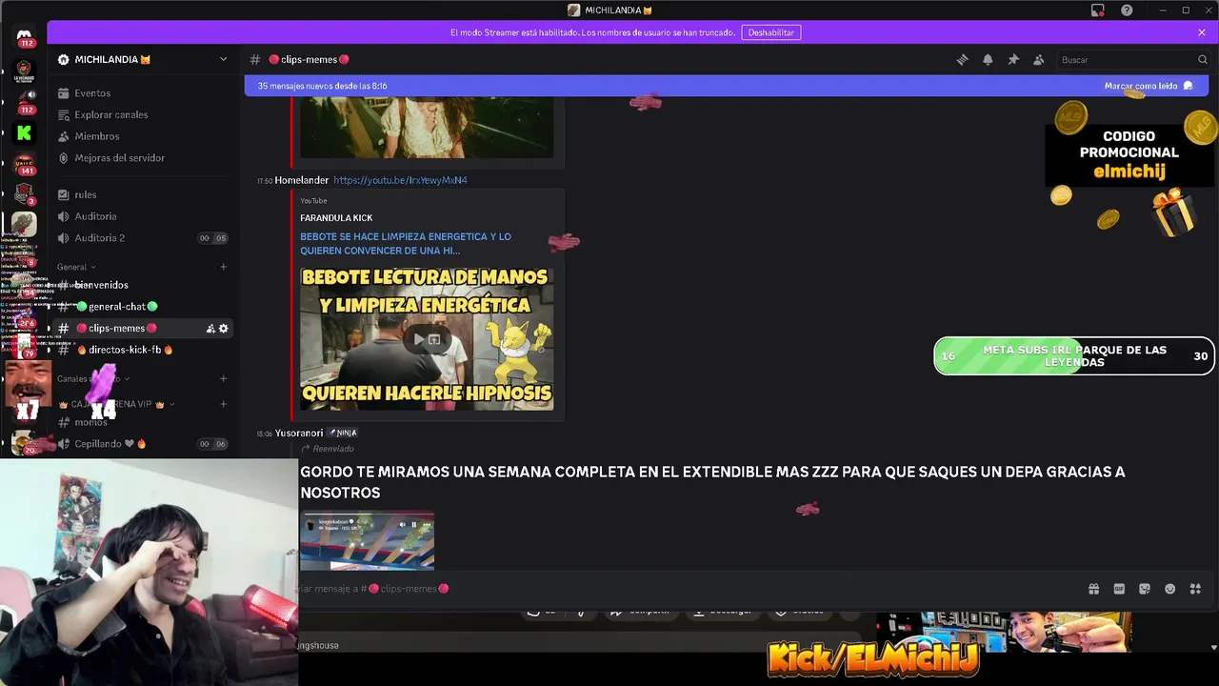Image resolution: width=1219 pixels, height=686 pixels.
Task: Focus the message input for clips-memes
Action: (686, 589)
